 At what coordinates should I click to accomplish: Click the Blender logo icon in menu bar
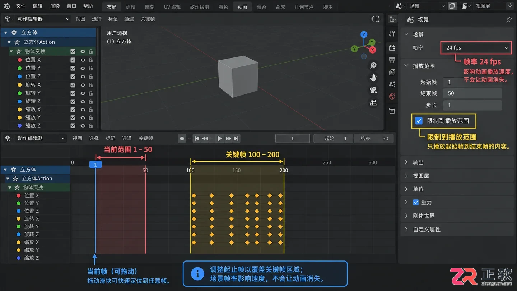click(7, 6)
